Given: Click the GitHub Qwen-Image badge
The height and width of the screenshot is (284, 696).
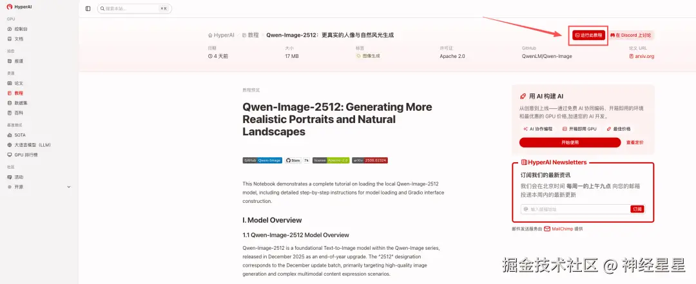Looking at the screenshot, I should pyautogui.click(x=262, y=160).
